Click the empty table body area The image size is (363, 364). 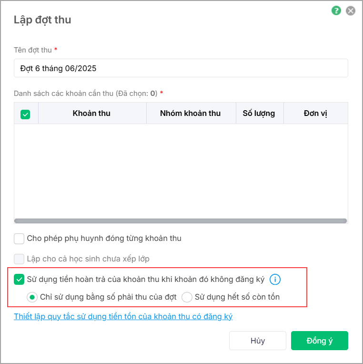[x=180, y=171]
